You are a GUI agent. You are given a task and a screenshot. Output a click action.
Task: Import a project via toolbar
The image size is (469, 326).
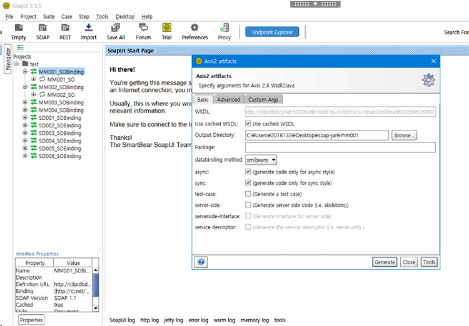pyautogui.click(x=89, y=32)
